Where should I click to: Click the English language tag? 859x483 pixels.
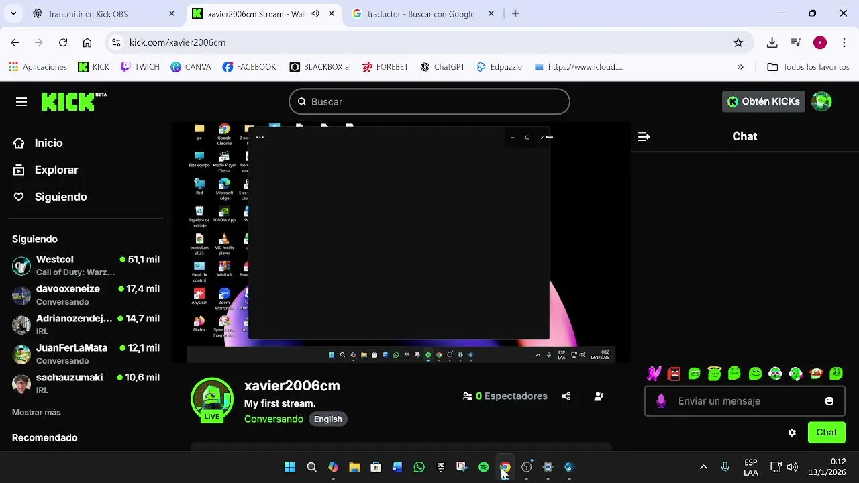click(328, 419)
